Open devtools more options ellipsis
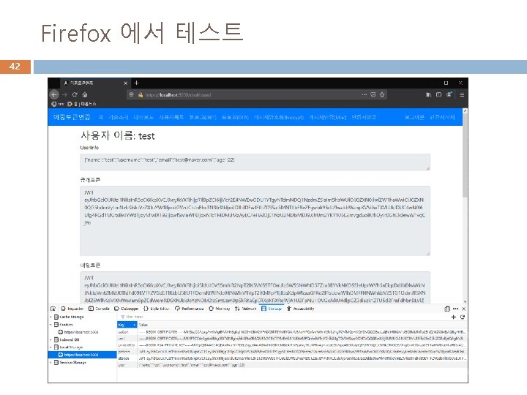This screenshot has height=395, width=527. coord(455,309)
